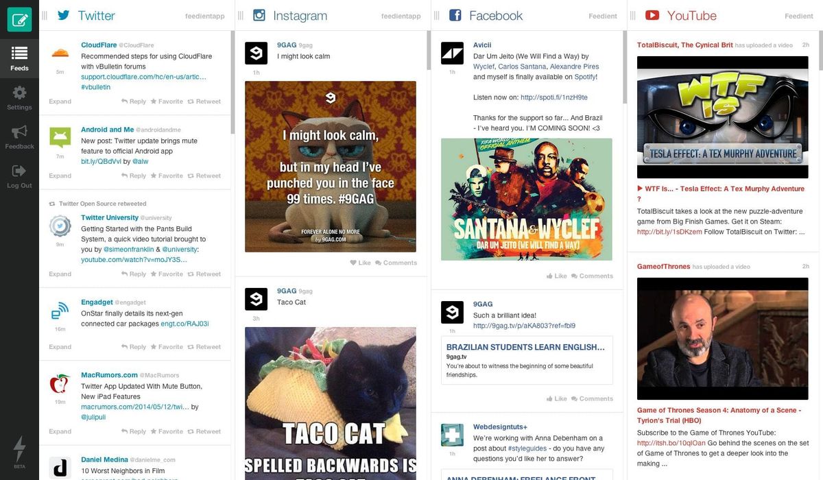The width and height of the screenshot is (823, 480).
Task: Click the #vbulletin hashtag
Action: pyautogui.click(x=96, y=87)
